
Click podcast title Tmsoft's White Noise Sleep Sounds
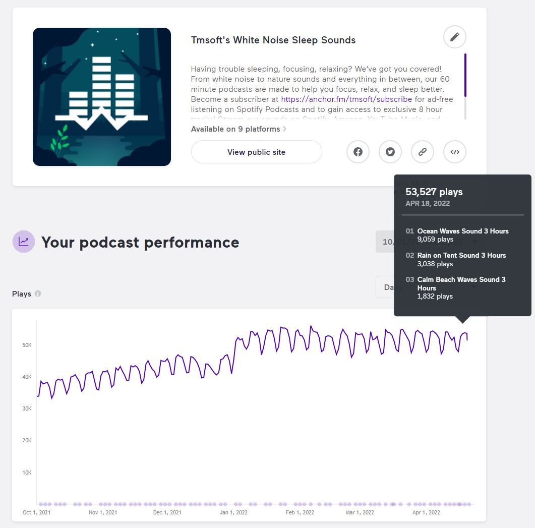pyautogui.click(x=273, y=40)
